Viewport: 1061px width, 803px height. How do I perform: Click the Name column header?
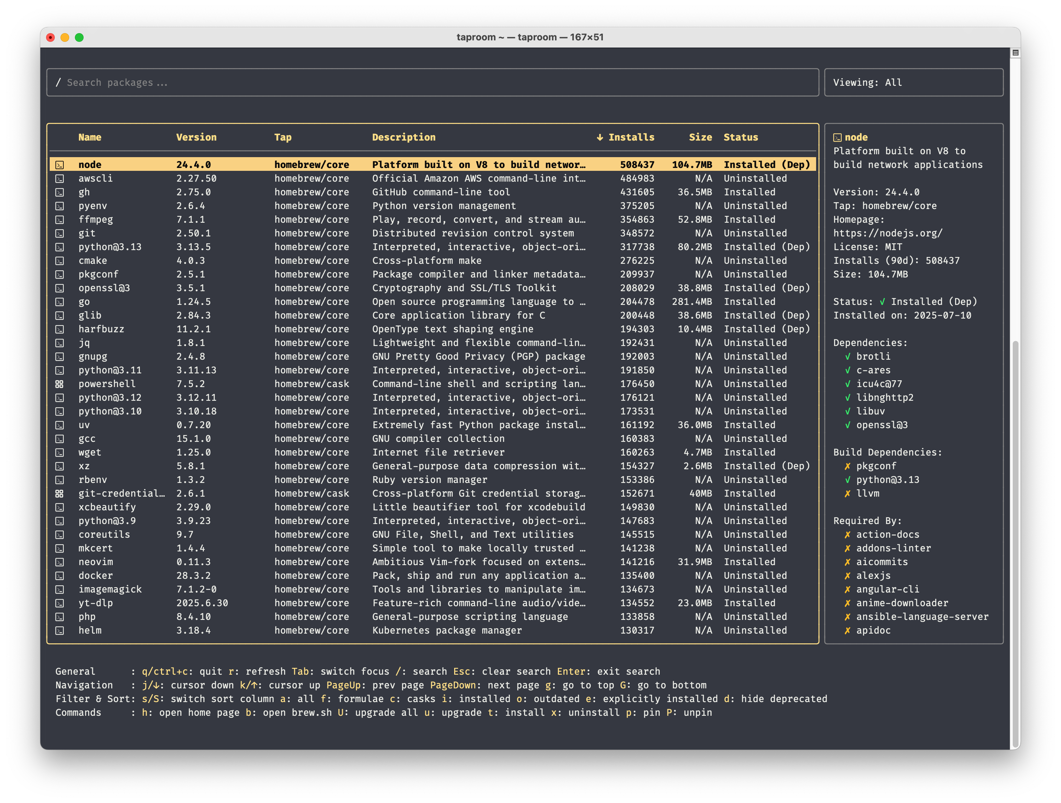(90, 137)
